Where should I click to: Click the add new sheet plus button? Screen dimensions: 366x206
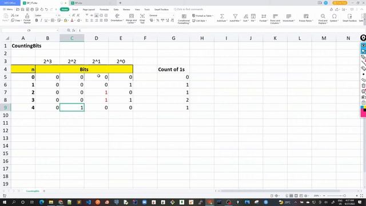click(x=44, y=191)
